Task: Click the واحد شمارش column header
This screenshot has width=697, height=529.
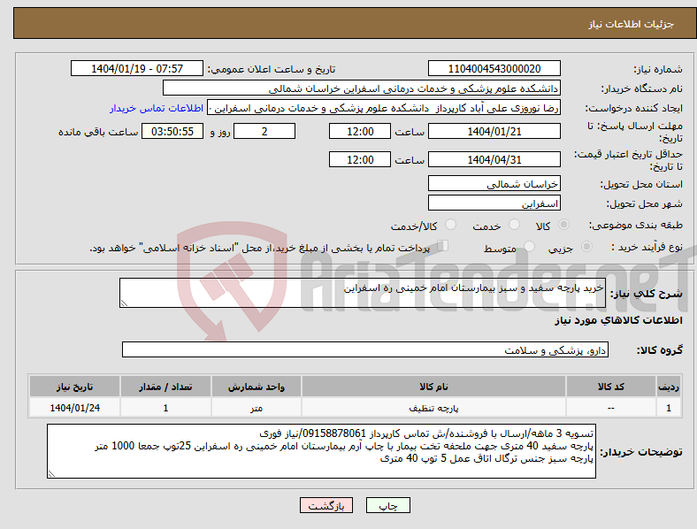Action: point(257,387)
